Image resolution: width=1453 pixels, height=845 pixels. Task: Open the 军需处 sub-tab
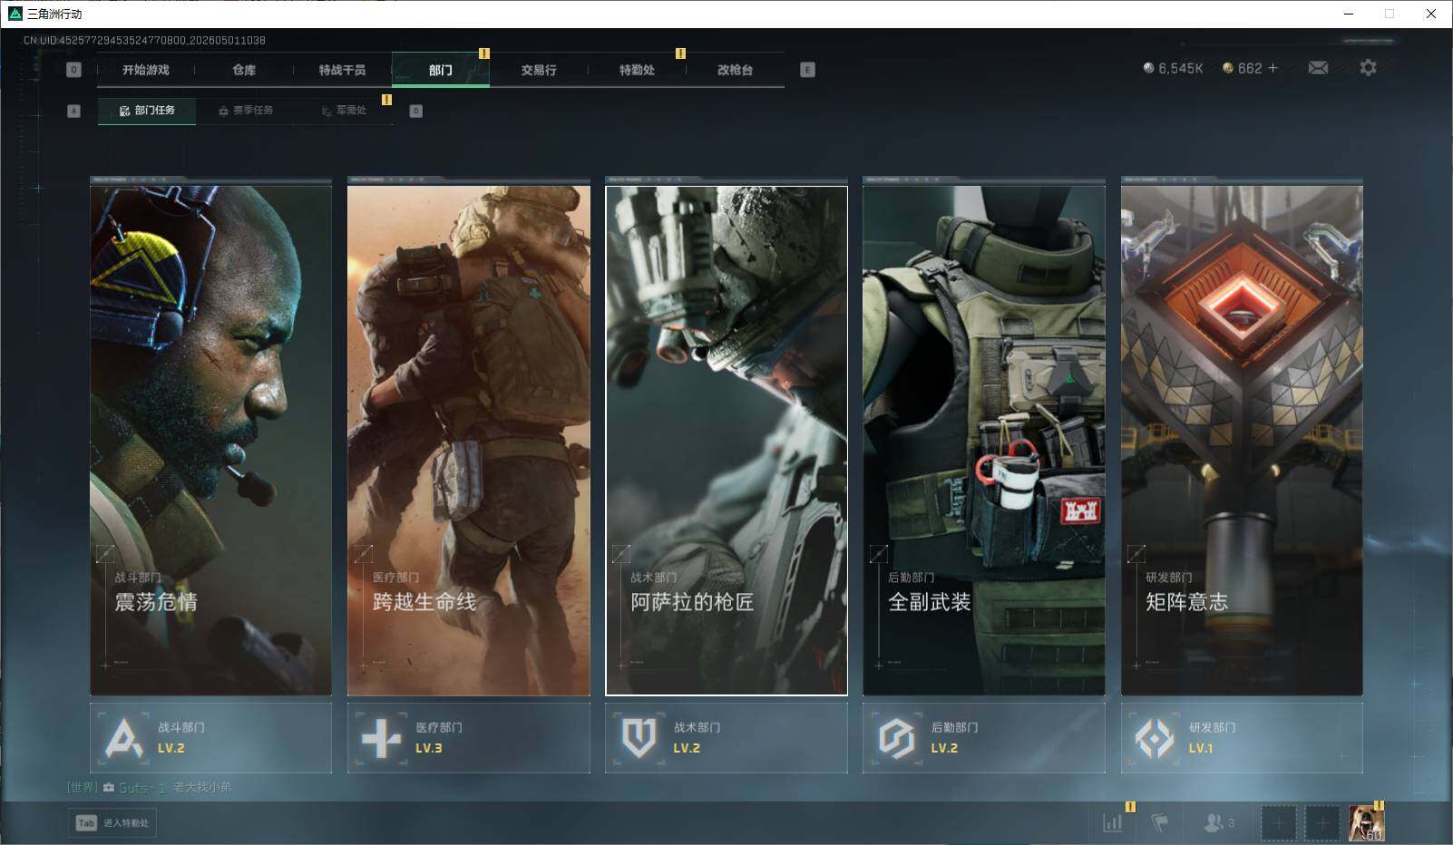pos(344,111)
